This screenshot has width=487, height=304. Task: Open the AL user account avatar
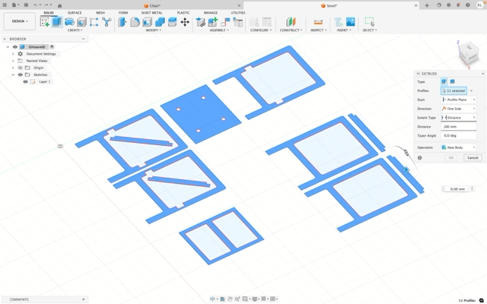click(479, 5)
